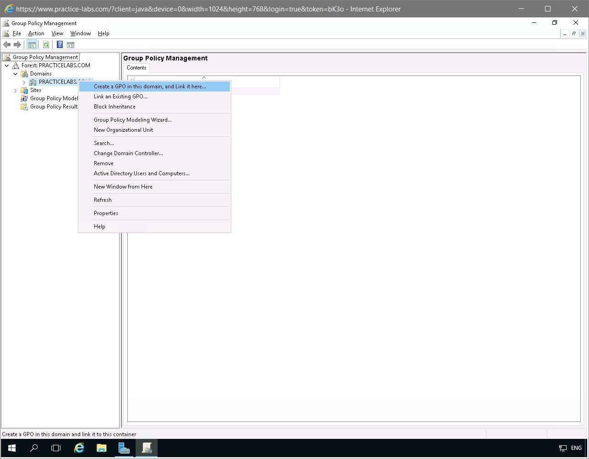This screenshot has height=459, width=589.
Task: Open the Action menu
Action: pyautogui.click(x=36, y=33)
